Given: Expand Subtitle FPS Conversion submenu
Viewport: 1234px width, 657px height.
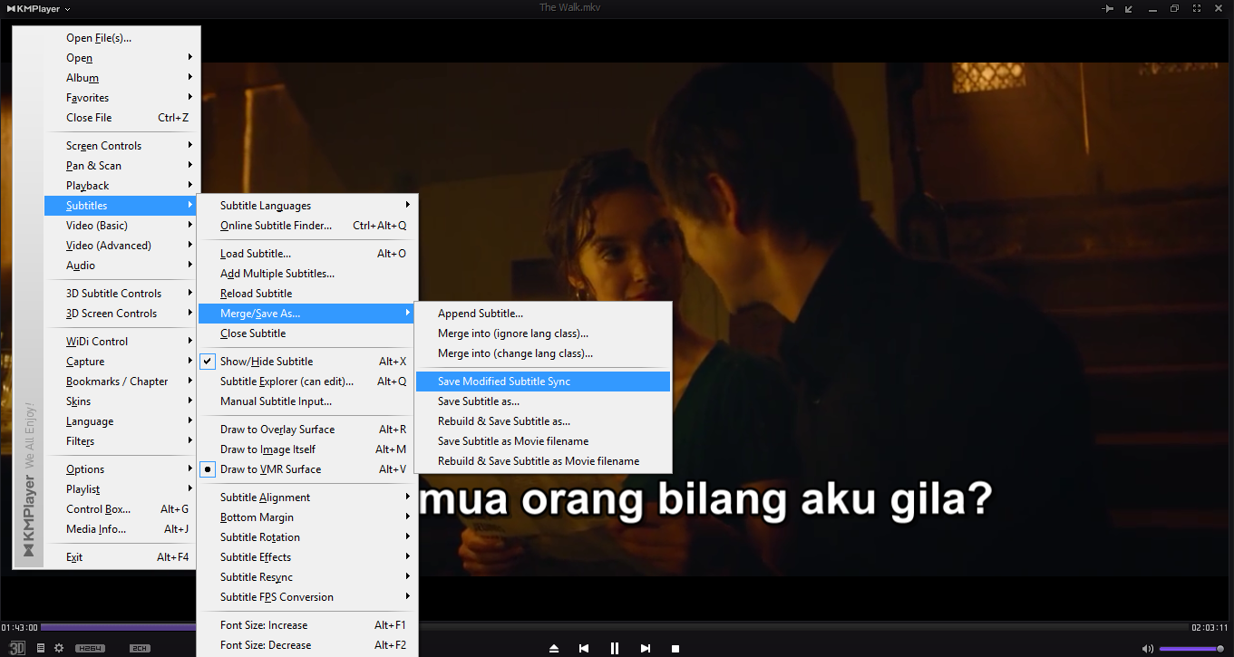Looking at the screenshot, I should tap(307, 597).
